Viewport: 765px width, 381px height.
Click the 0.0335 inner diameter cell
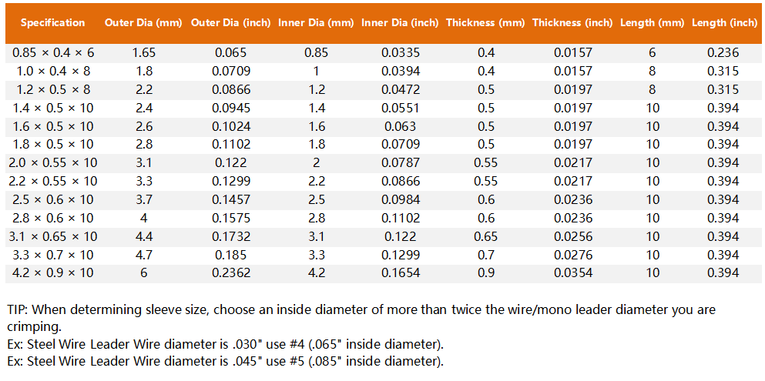(400, 53)
